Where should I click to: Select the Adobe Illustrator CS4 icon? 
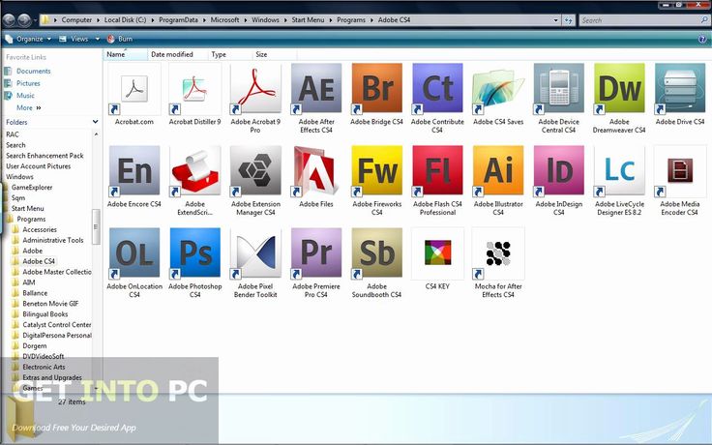(x=498, y=171)
